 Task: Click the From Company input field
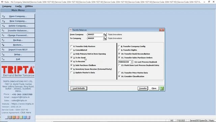point(95,35)
